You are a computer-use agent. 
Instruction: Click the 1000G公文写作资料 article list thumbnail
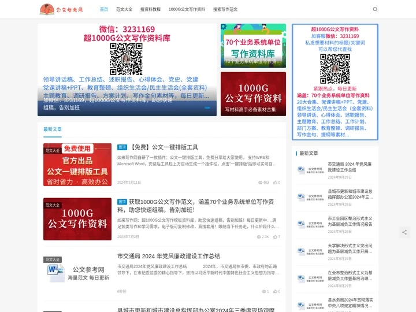tap(77, 219)
